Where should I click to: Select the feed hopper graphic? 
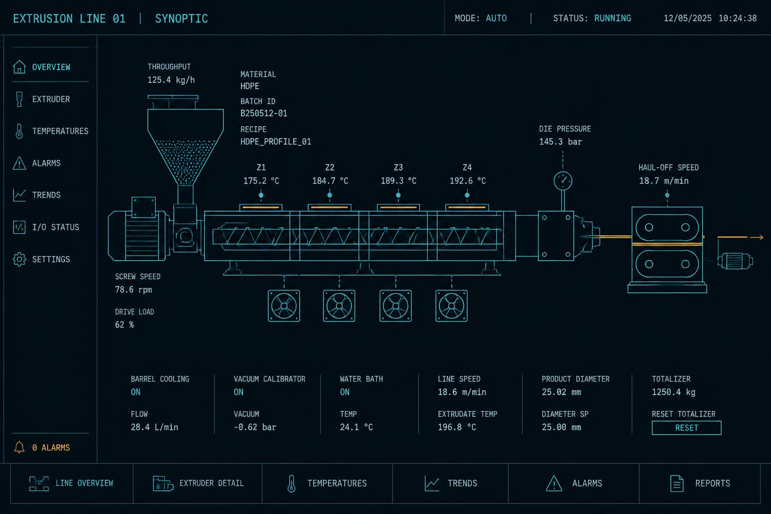point(185,141)
